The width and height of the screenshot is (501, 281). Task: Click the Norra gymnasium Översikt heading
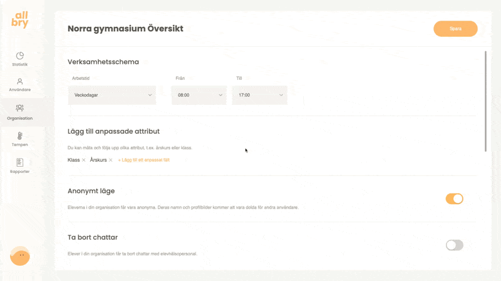125,29
